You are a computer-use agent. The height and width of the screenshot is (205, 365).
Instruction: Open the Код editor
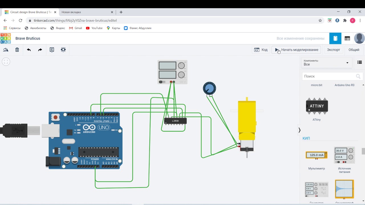(x=261, y=50)
